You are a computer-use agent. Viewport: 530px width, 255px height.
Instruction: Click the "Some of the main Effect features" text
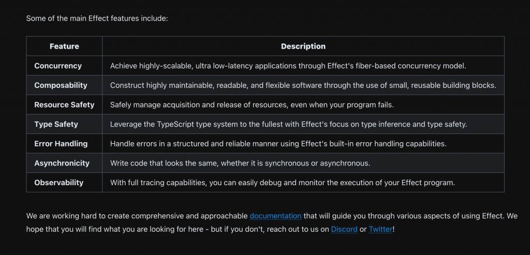coord(97,18)
